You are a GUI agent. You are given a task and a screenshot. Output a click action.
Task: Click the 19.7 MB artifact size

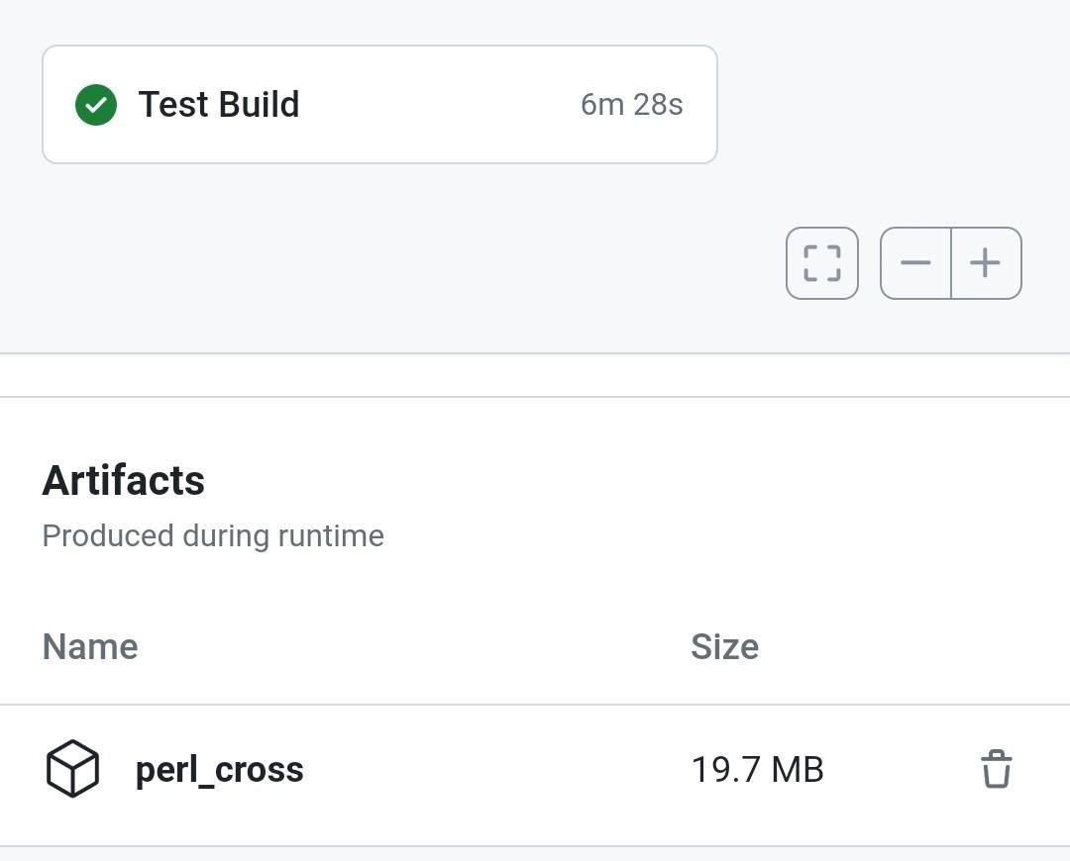757,770
